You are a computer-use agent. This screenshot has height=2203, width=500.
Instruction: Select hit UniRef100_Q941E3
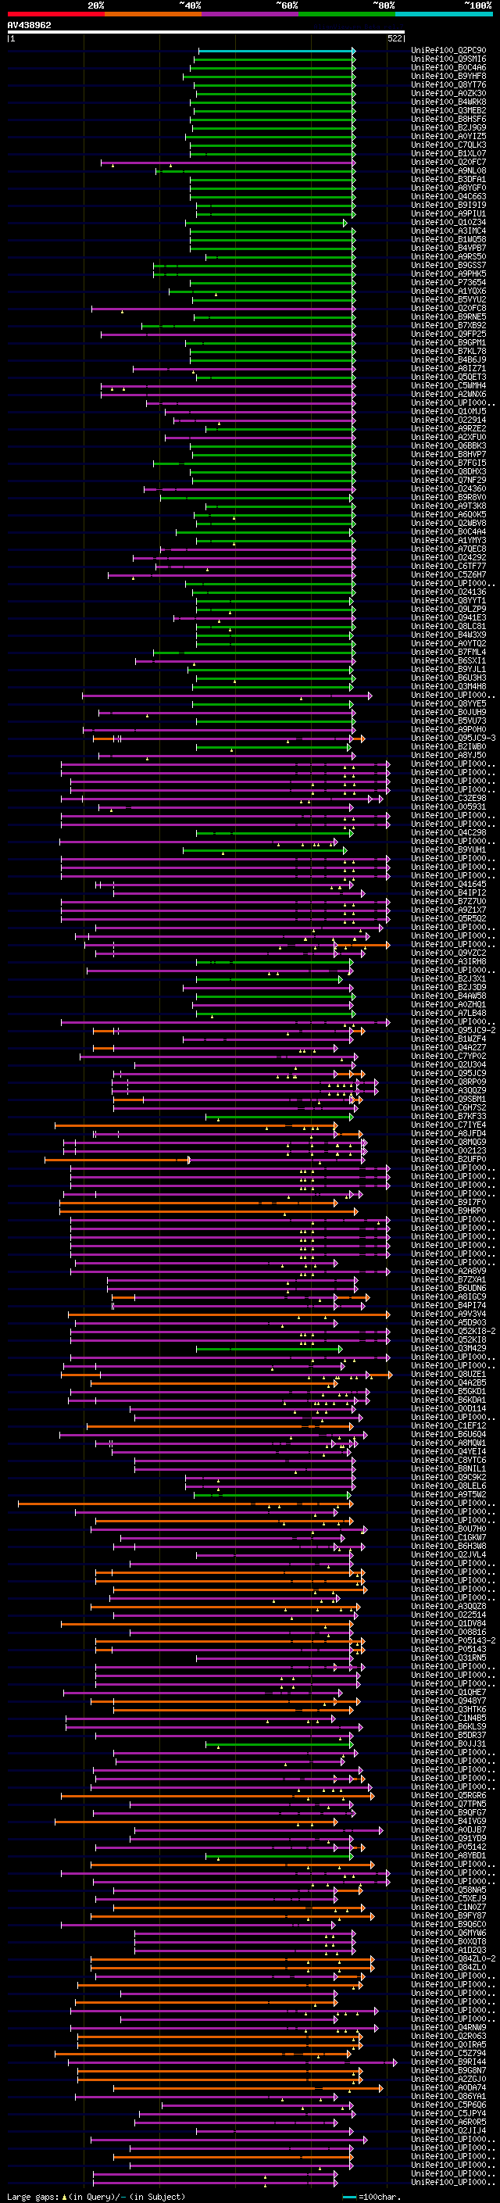448,617
